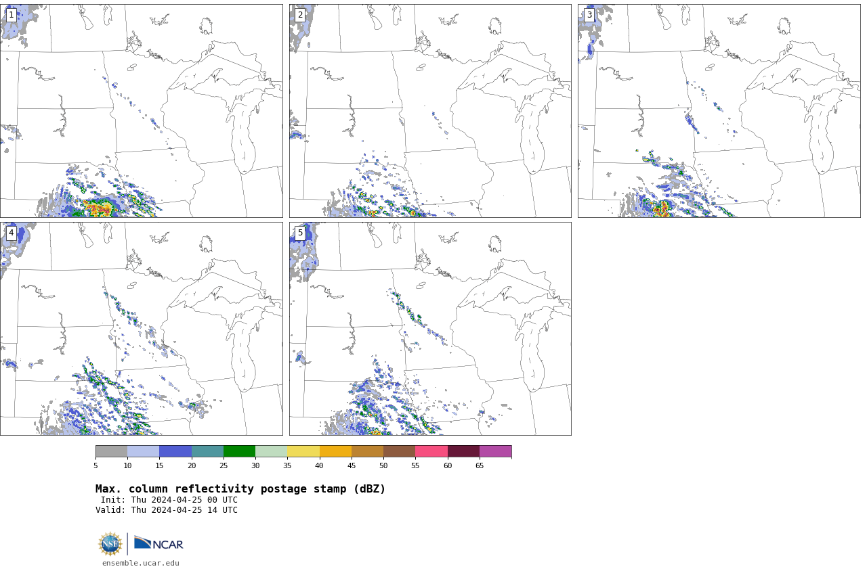The image size is (867, 571).
Task: Select the teal 20-25 dBZ swatch
Action: (x=207, y=451)
